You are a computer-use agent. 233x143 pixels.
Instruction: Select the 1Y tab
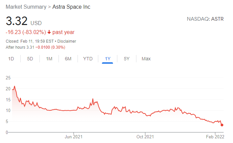point(108,59)
